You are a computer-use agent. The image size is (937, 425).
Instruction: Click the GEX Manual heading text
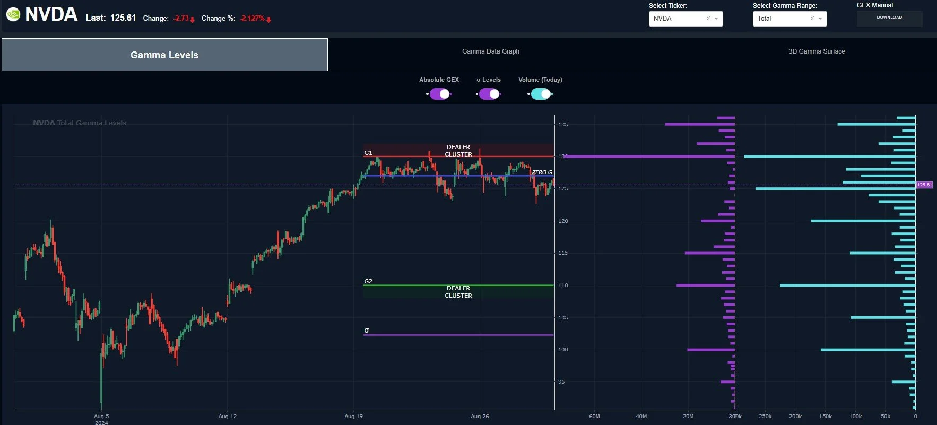point(875,5)
